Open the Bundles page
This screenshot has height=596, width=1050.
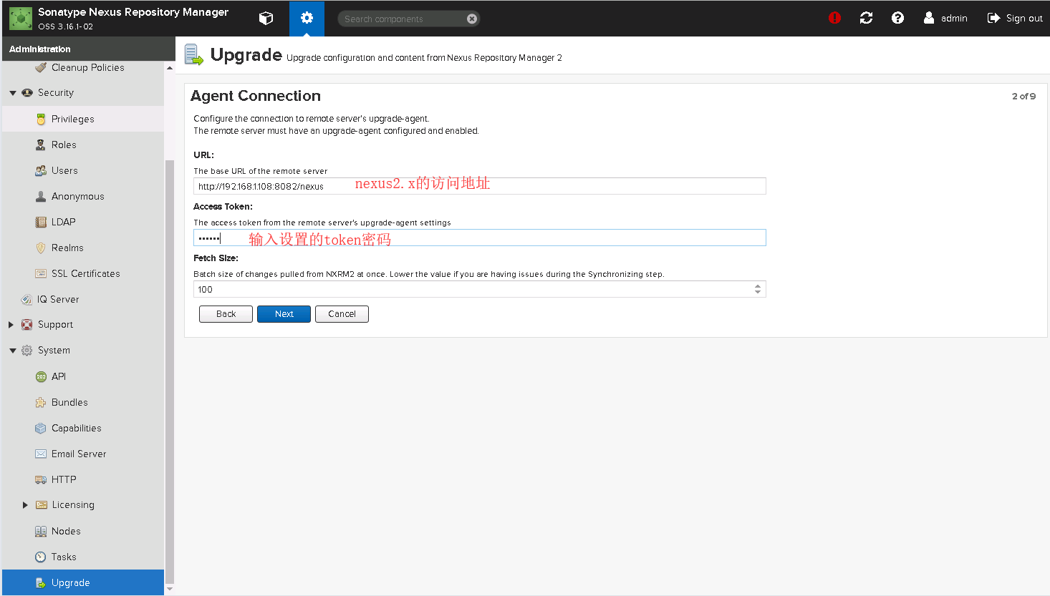coord(69,402)
